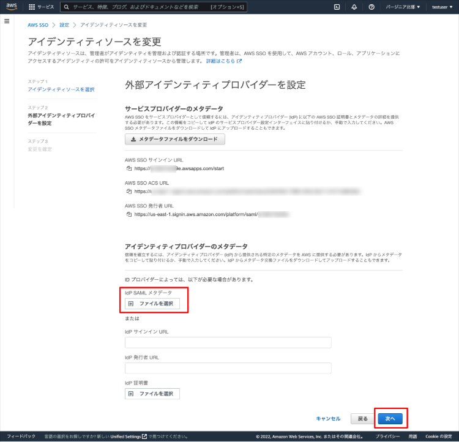Toggle the left hamburger navigation menu
This screenshot has height=442, width=459.
pos(7,21)
